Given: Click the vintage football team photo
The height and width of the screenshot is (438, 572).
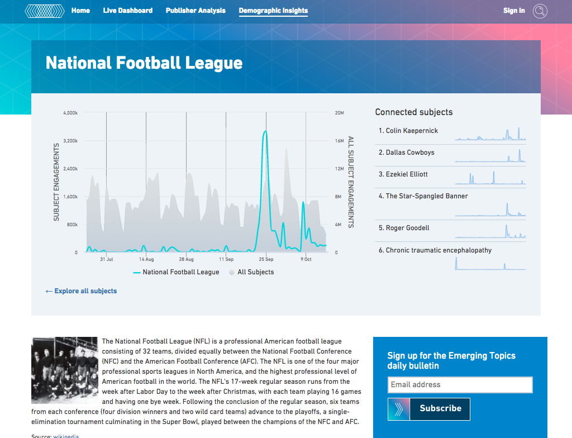Looking at the screenshot, I should coord(65,370).
